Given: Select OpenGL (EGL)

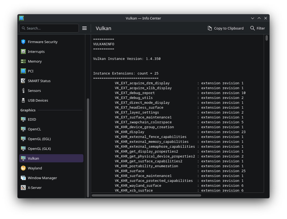Looking at the screenshot, I should [51, 139].
